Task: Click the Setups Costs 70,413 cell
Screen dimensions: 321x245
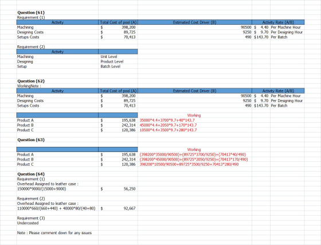Action: pos(118,37)
